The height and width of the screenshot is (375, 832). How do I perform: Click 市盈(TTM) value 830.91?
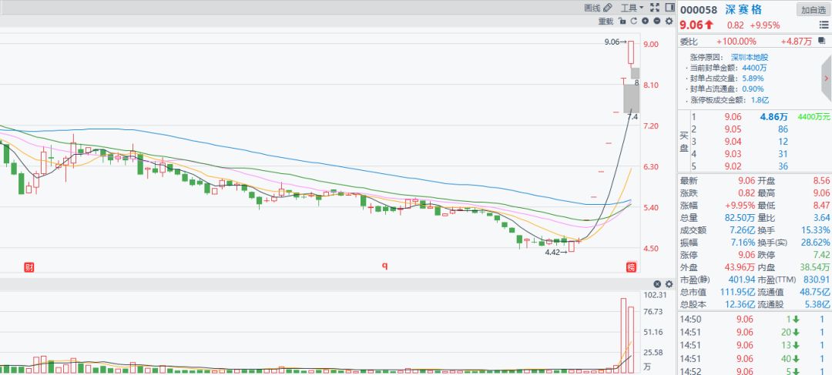point(817,280)
